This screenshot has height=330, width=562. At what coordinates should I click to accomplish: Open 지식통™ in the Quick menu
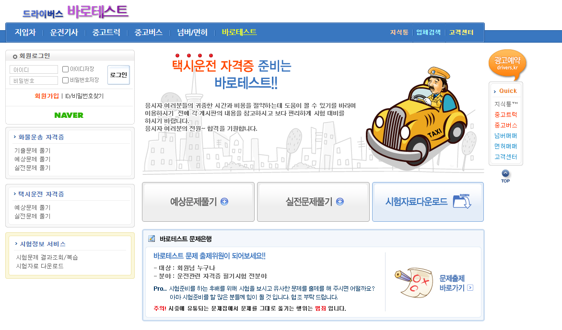tap(506, 104)
